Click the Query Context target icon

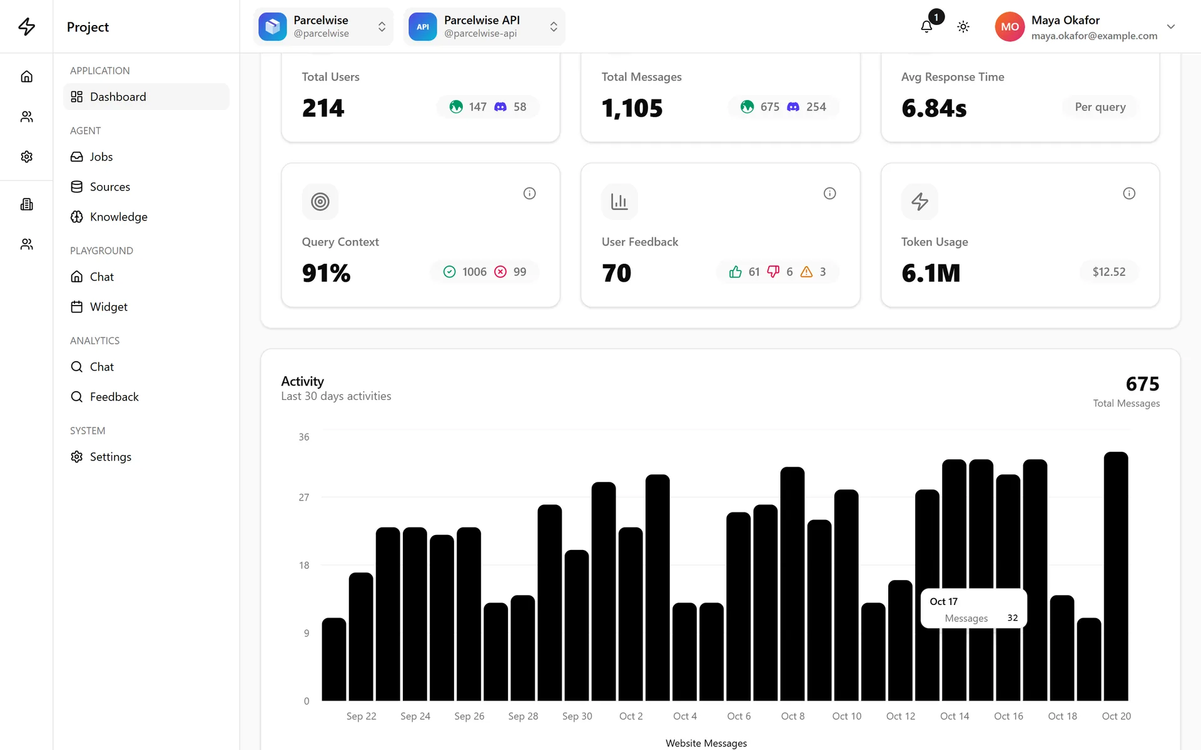click(320, 201)
